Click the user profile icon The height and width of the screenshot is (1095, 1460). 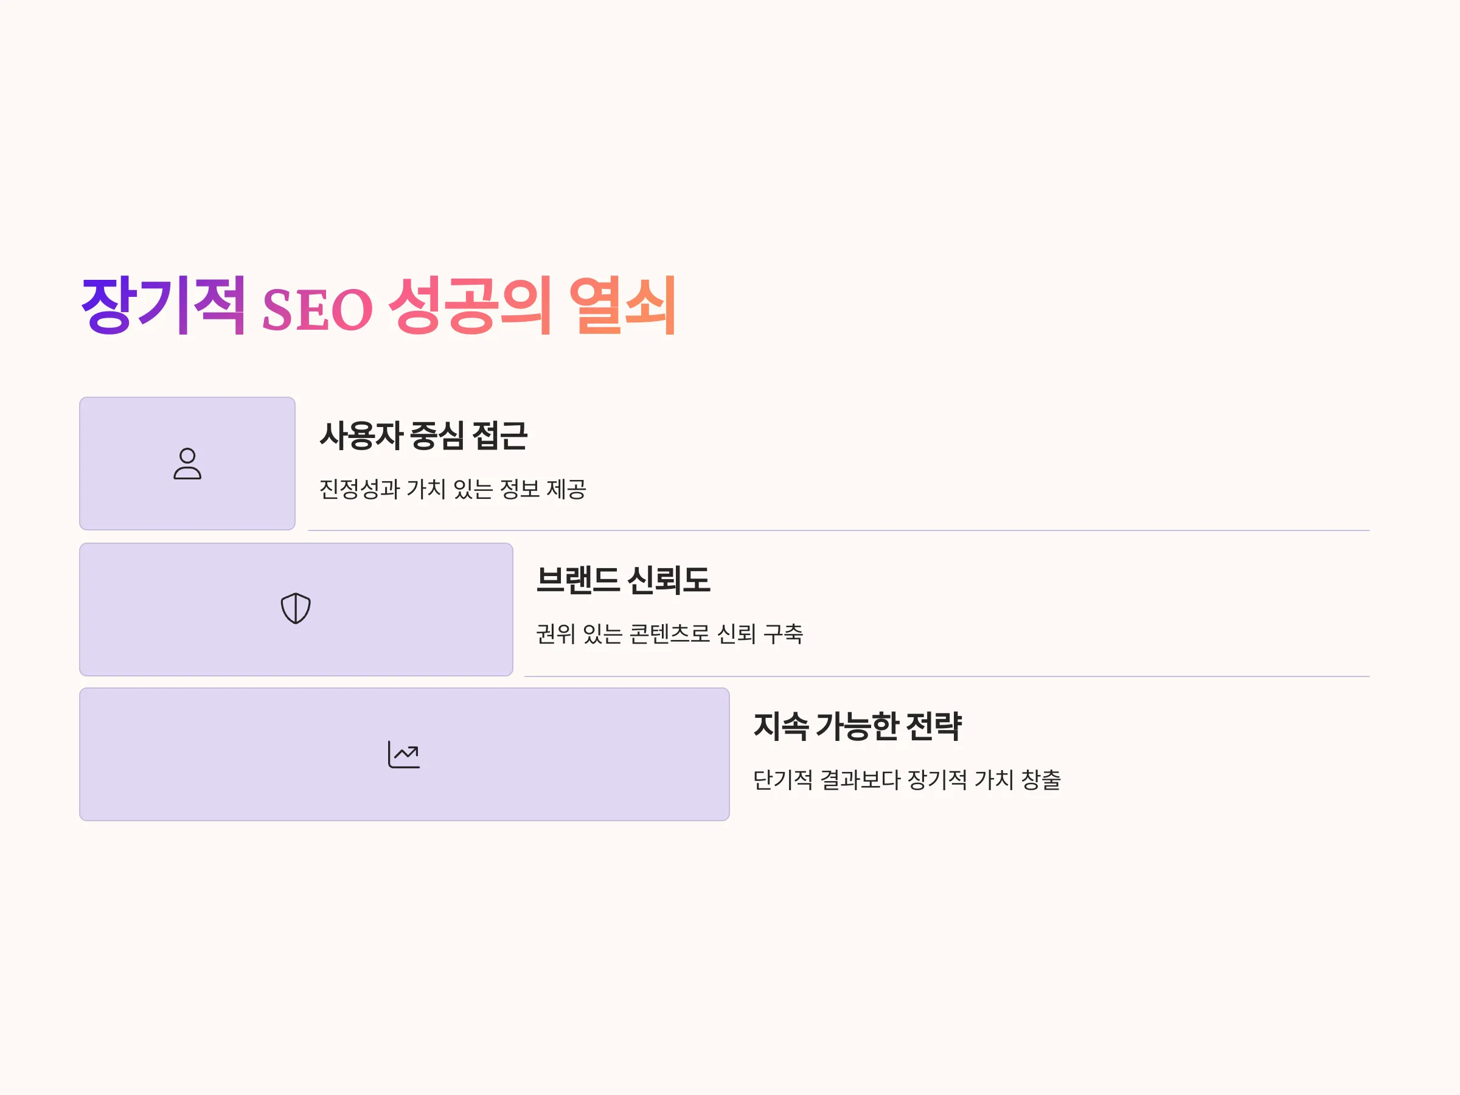click(187, 464)
